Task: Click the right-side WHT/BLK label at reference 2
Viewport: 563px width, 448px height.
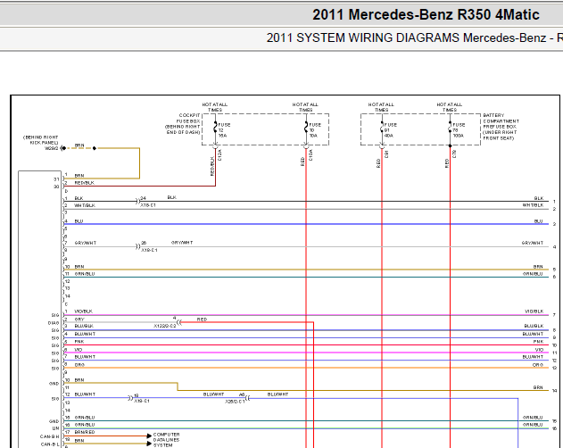Action: (534, 205)
